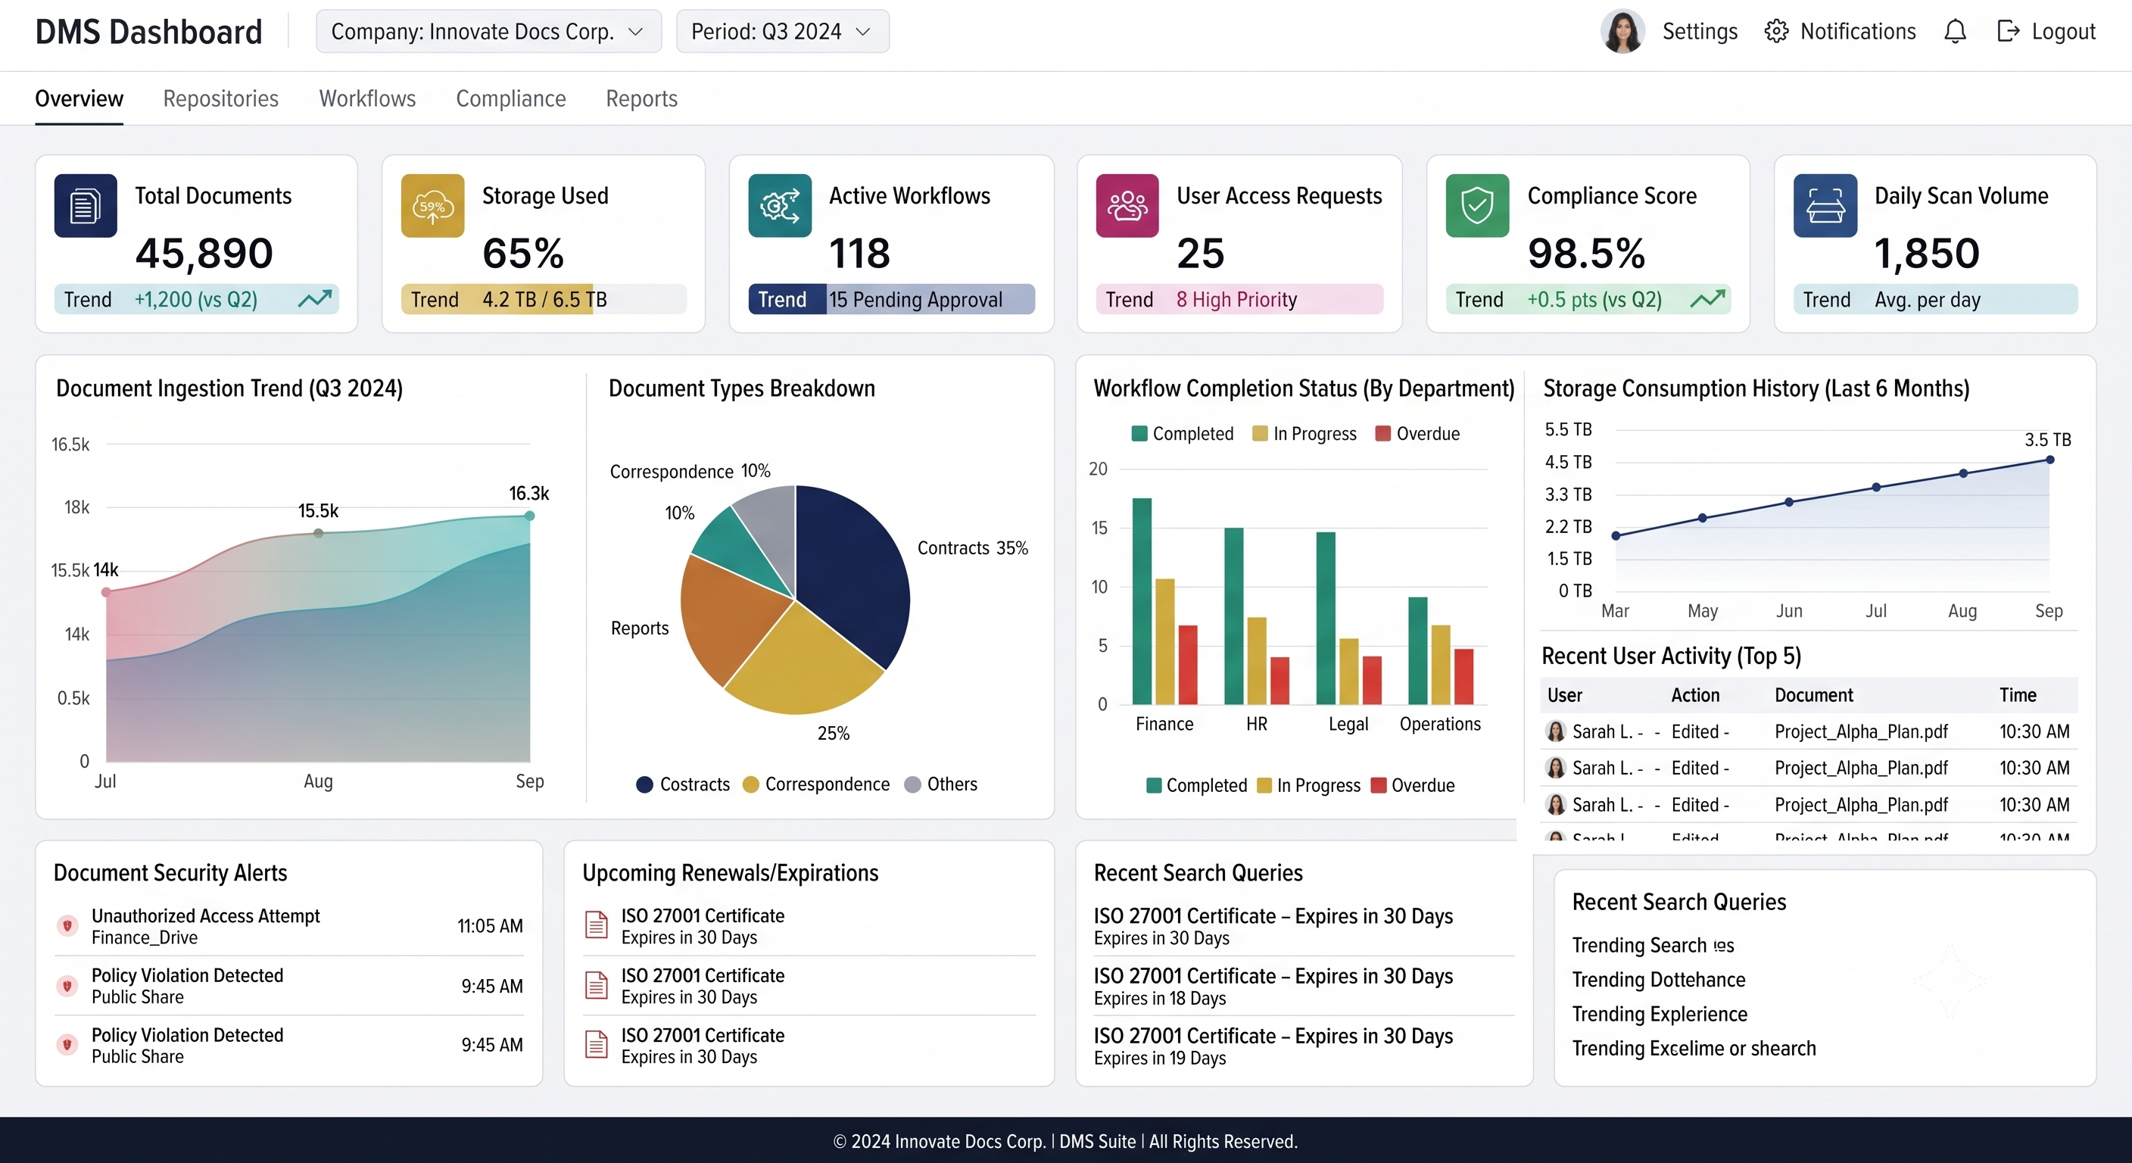The width and height of the screenshot is (2132, 1163).
Task: Sort activity table by Document column header
Action: [x=1813, y=695]
